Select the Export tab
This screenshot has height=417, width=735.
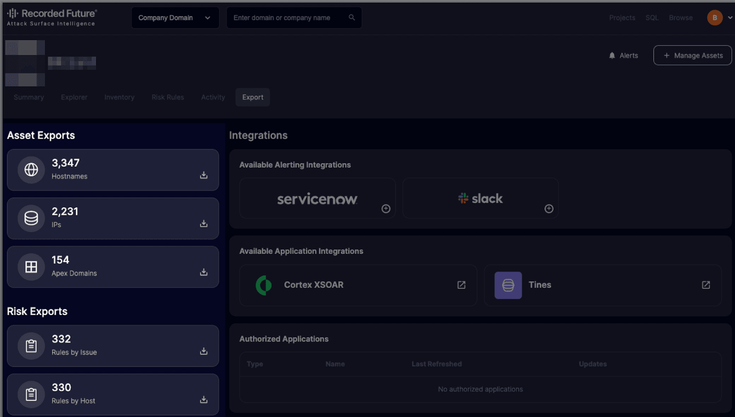tap(253, 97)
